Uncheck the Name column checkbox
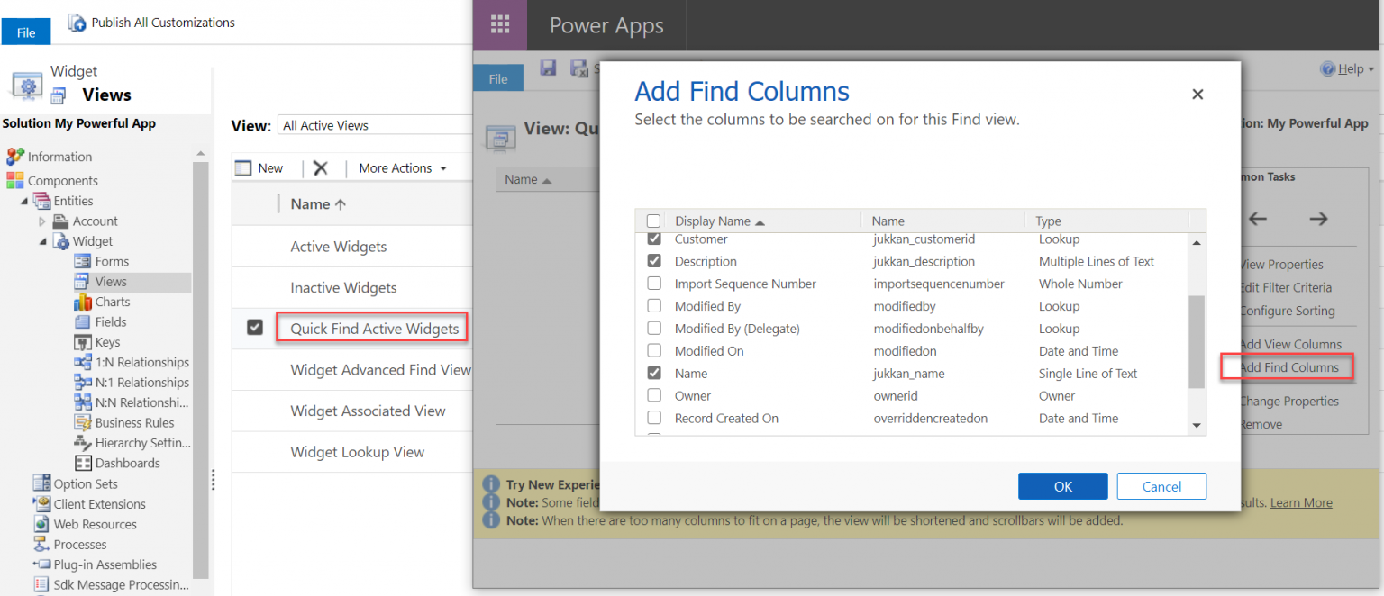This screenshot has height=596, width=1384. 654,373
